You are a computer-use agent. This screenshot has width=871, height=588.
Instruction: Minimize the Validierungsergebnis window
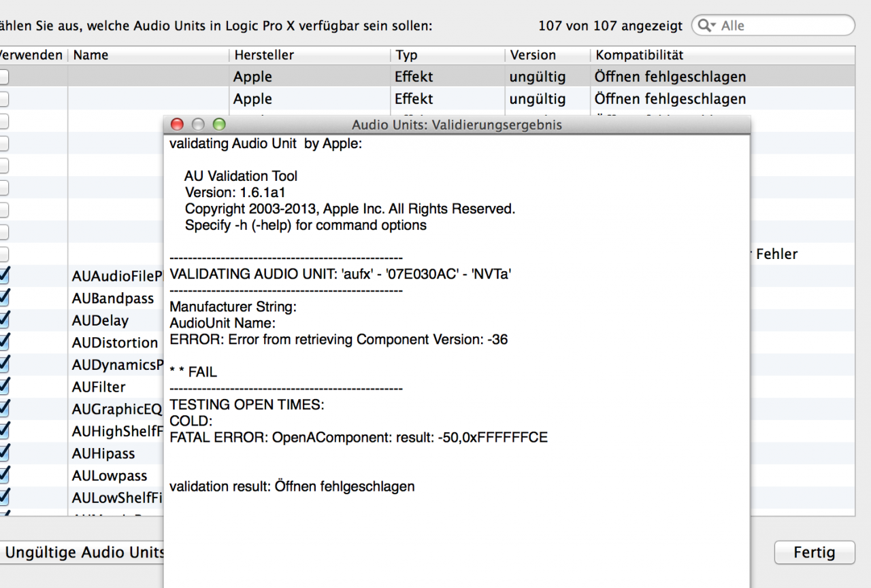pos(198,124)
